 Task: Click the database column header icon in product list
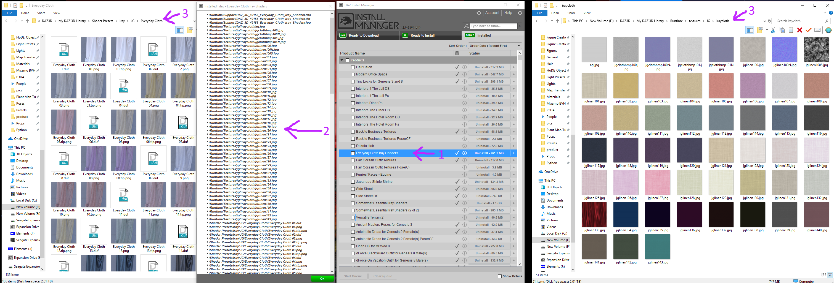[457, 53]
